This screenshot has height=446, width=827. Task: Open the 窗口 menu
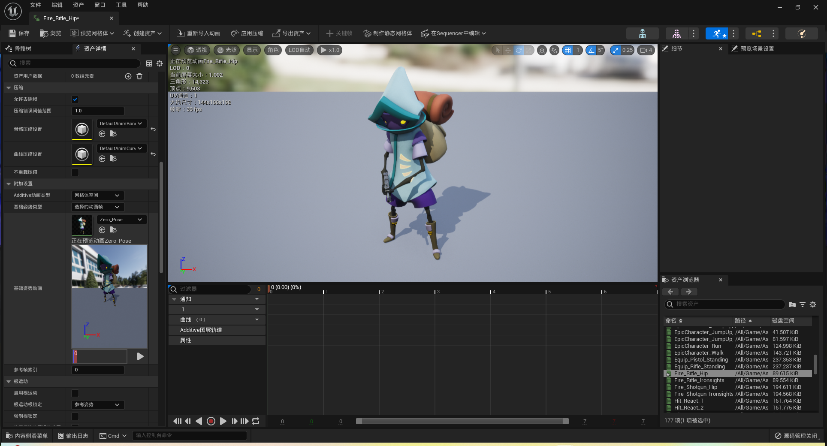100,5
